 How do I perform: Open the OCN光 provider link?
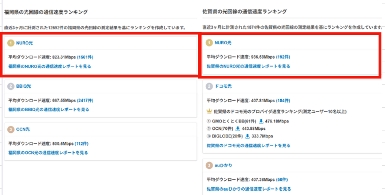[x=23, y=129]
